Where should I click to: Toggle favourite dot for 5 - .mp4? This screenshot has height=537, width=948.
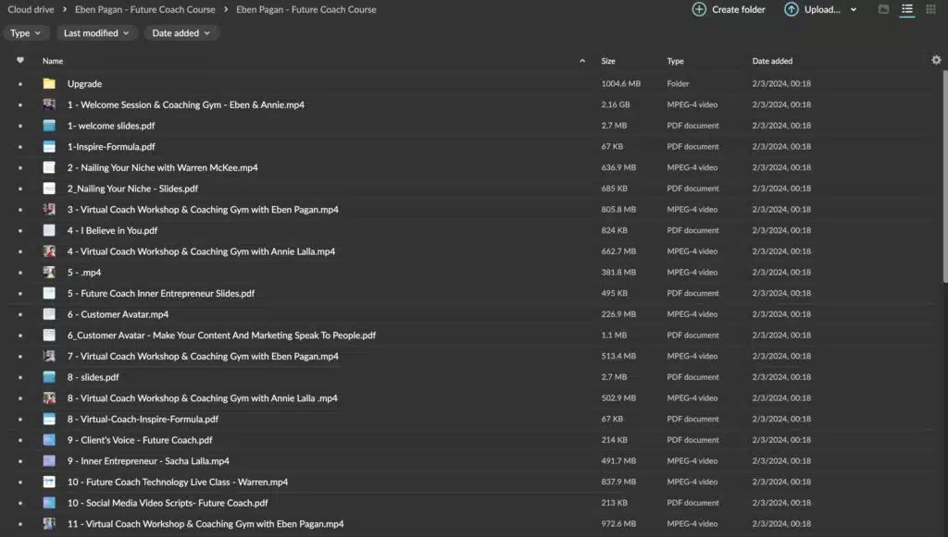(20, 272)
